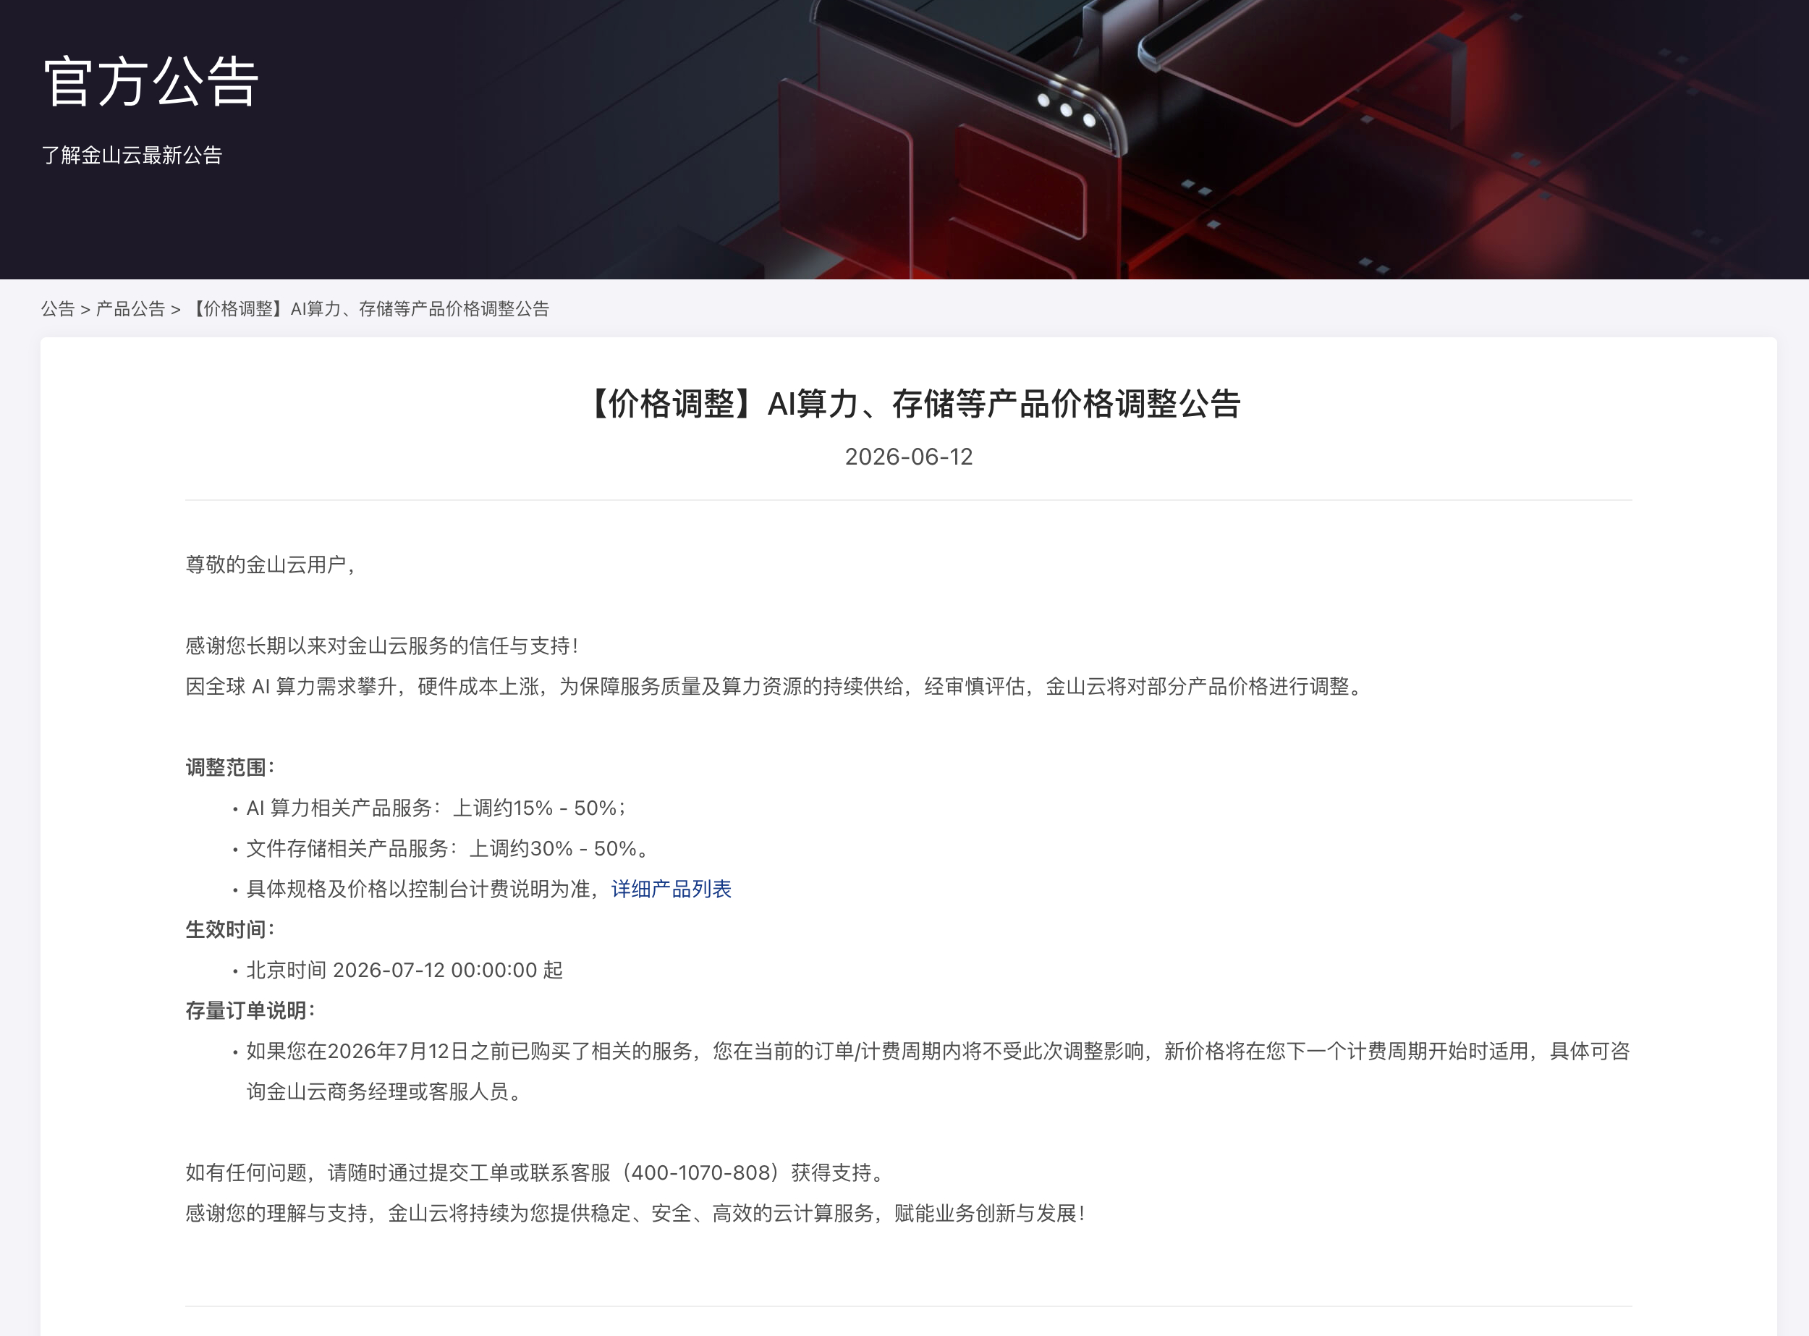Click the 了解金山云最新公告 subtitle
The image size is (1809, 1336).
pos(132,156)
